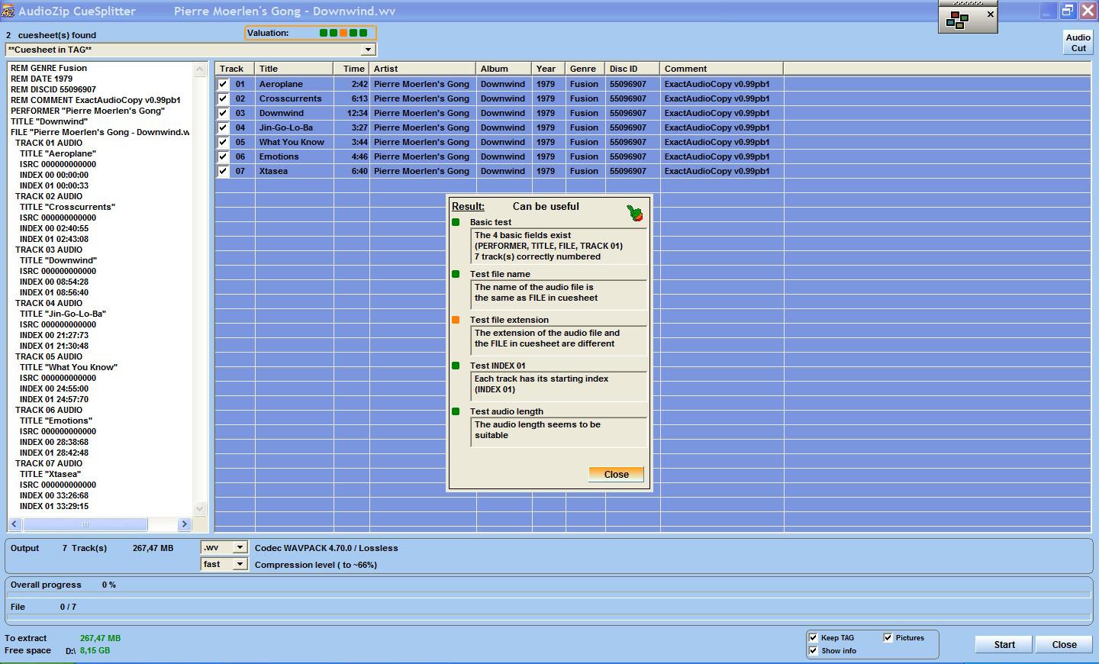
Task: Uncheck track 07 Xtasea
Action: pos(223,171)
